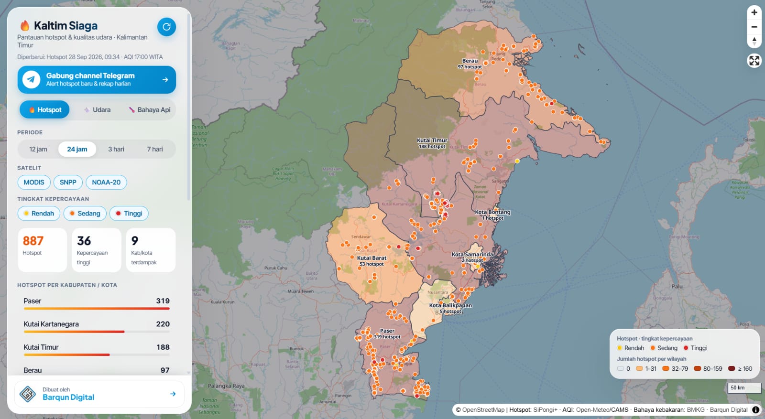Select the 7 hari period

(x=155, y=149)
